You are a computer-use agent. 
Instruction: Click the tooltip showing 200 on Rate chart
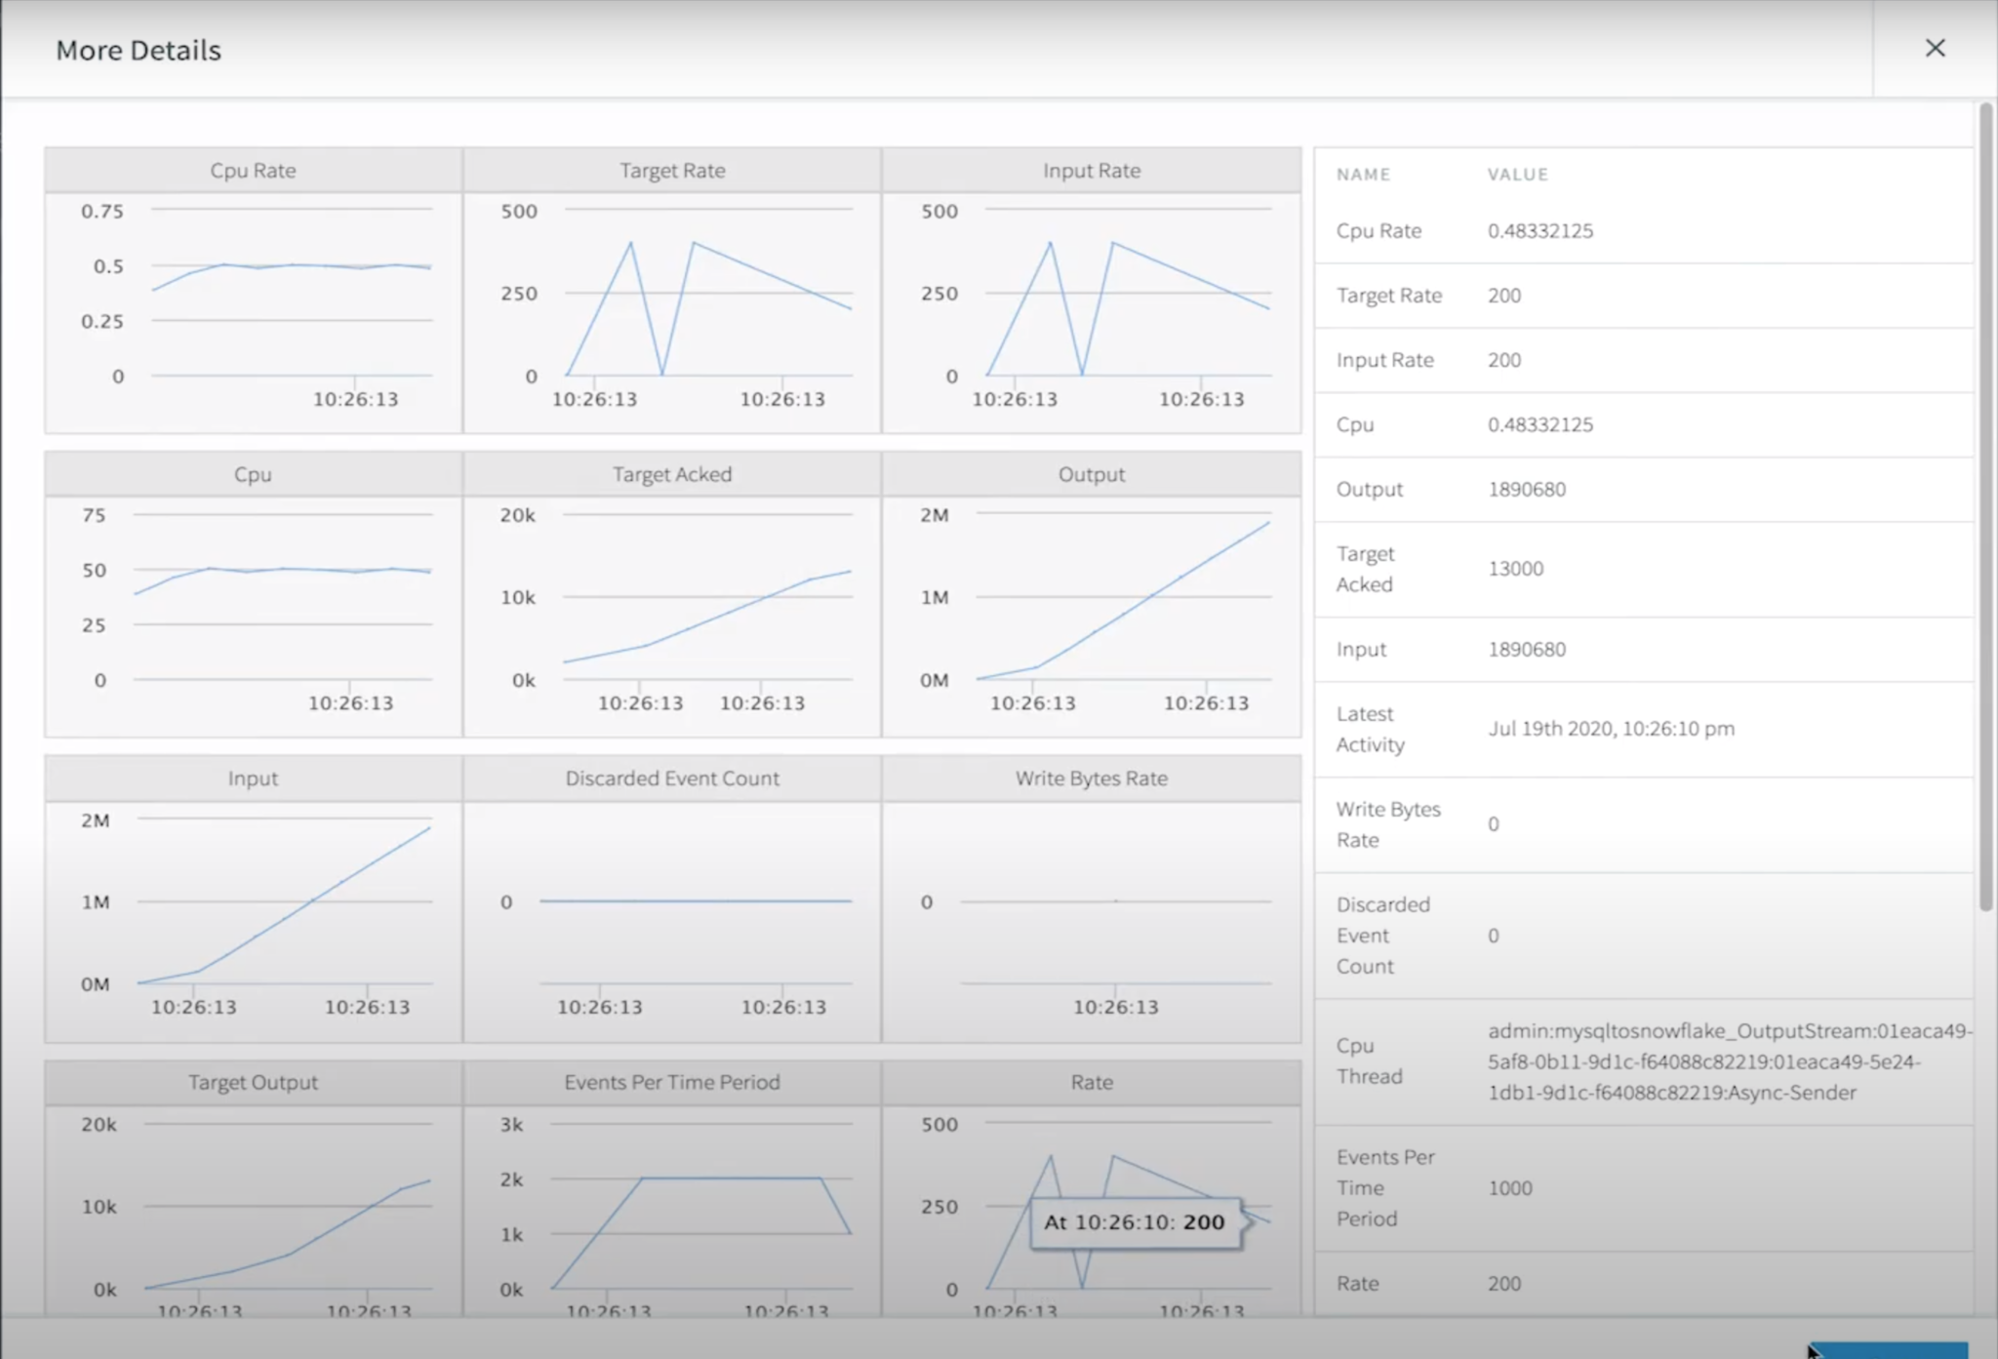pos(1136,1220)
